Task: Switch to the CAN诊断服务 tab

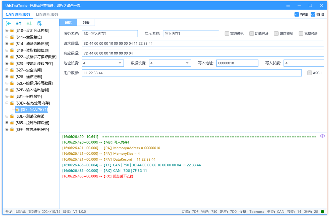Action: (x=18, y=14)
